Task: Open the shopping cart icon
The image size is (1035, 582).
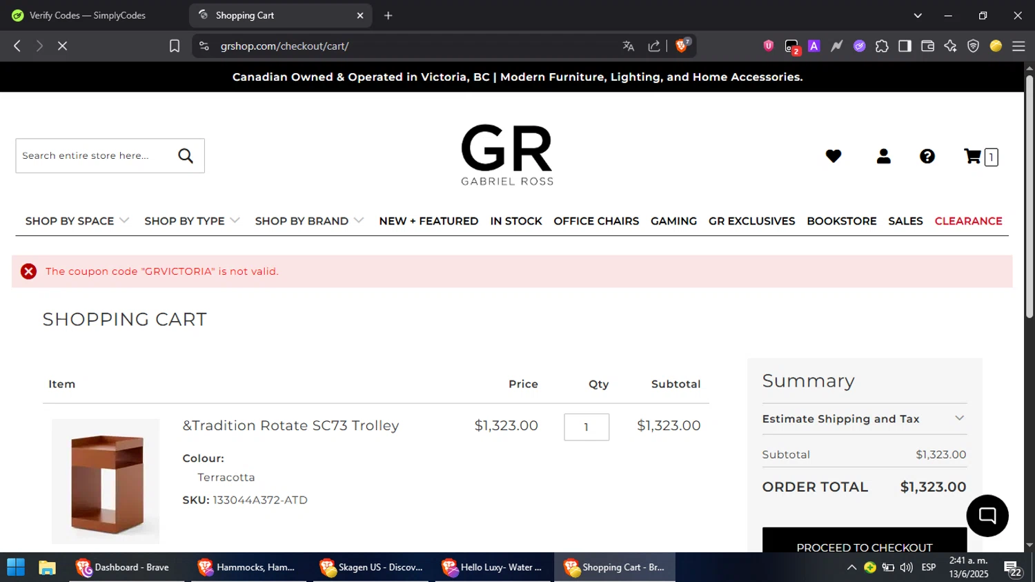Action: click(x=972, y=157)
